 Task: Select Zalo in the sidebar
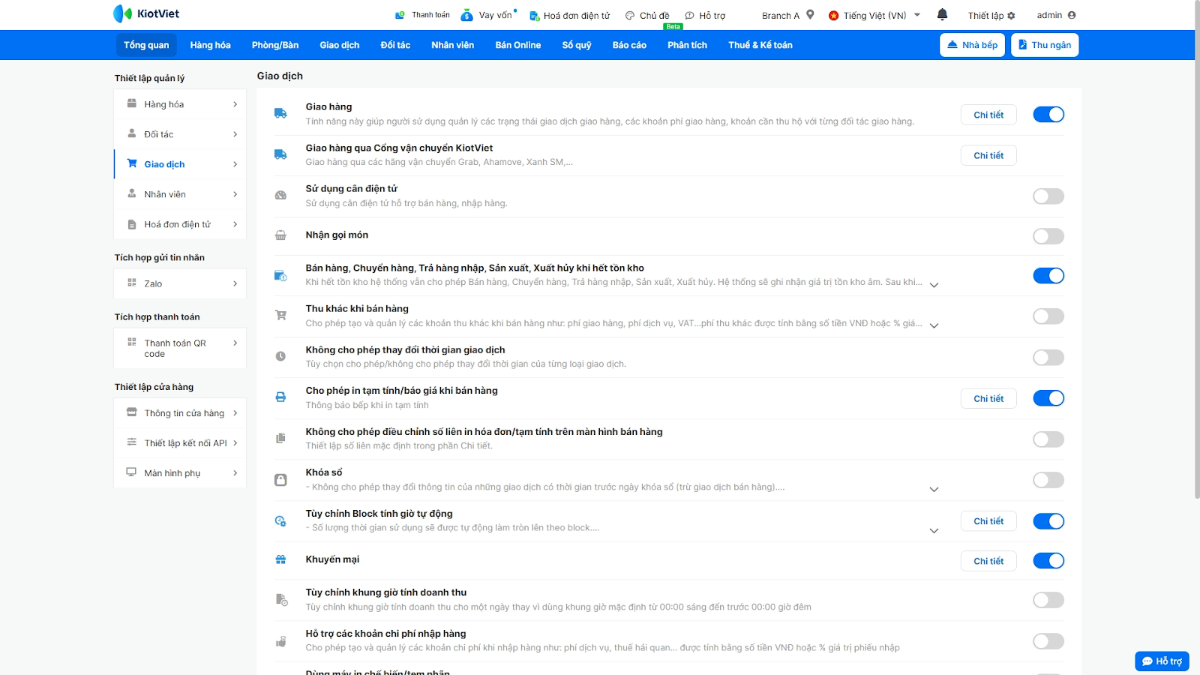tap(180, 283)
